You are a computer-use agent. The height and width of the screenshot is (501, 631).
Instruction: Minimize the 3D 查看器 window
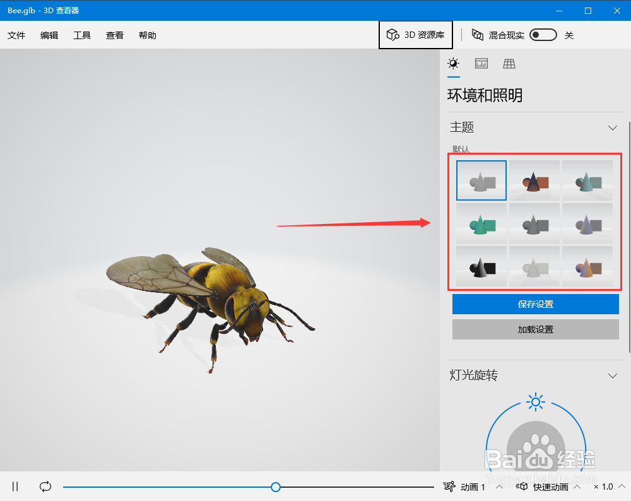point(559,11)
